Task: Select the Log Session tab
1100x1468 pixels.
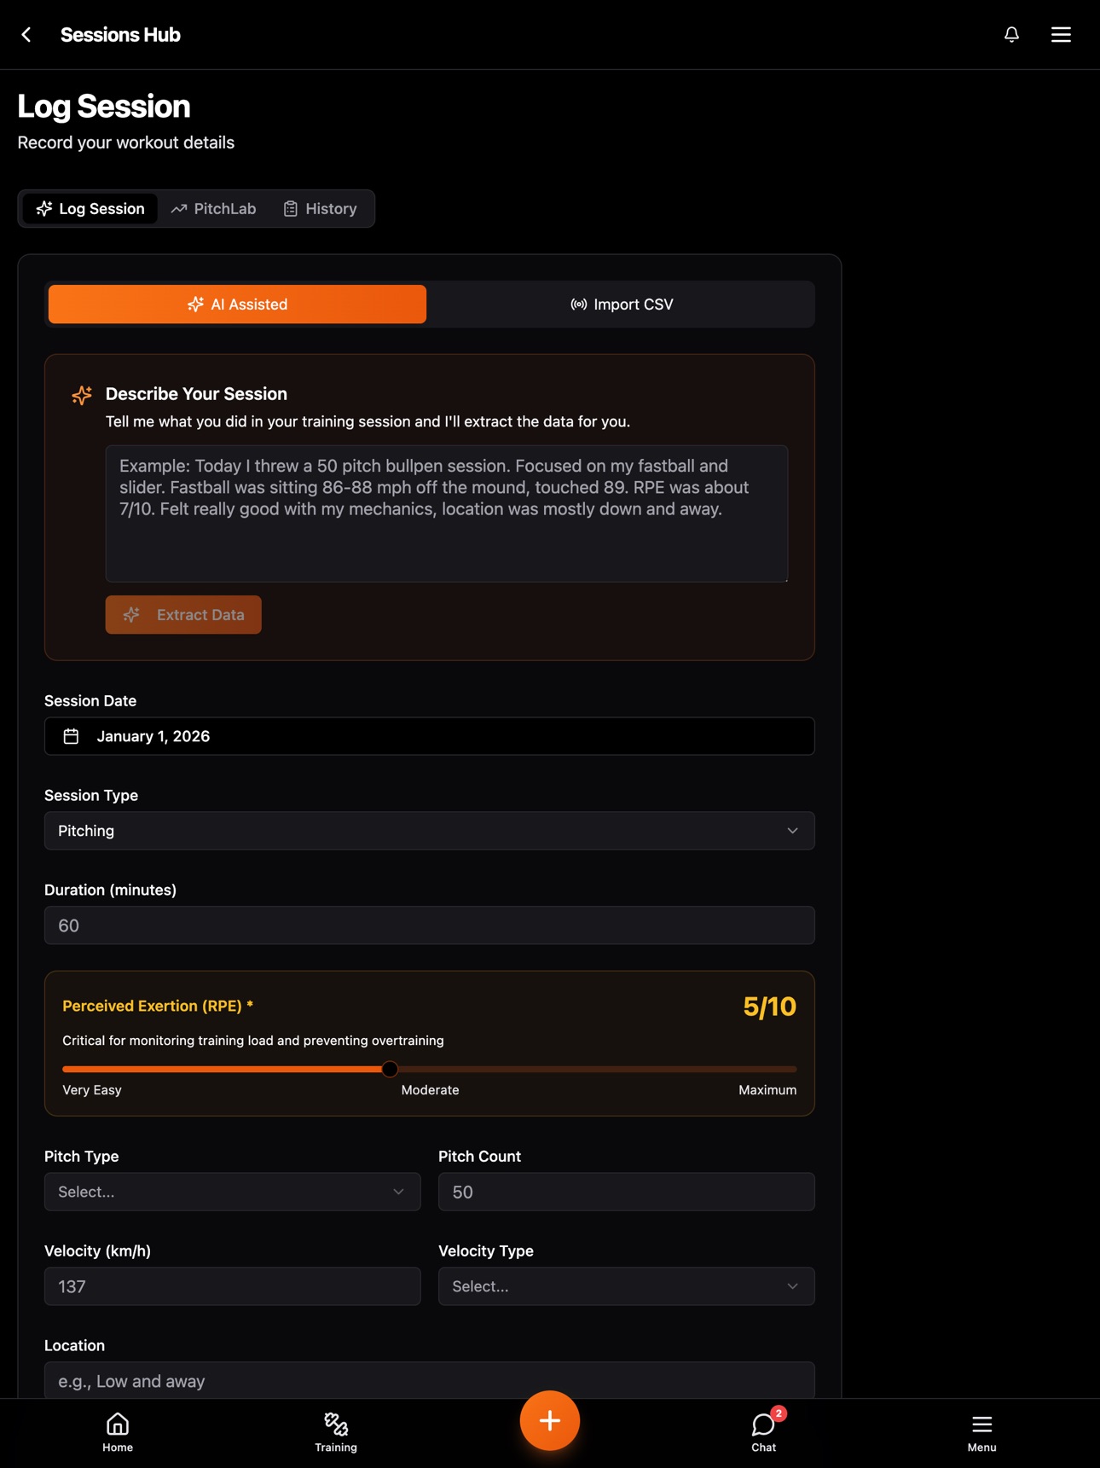Action: click(x=90, y=209)
